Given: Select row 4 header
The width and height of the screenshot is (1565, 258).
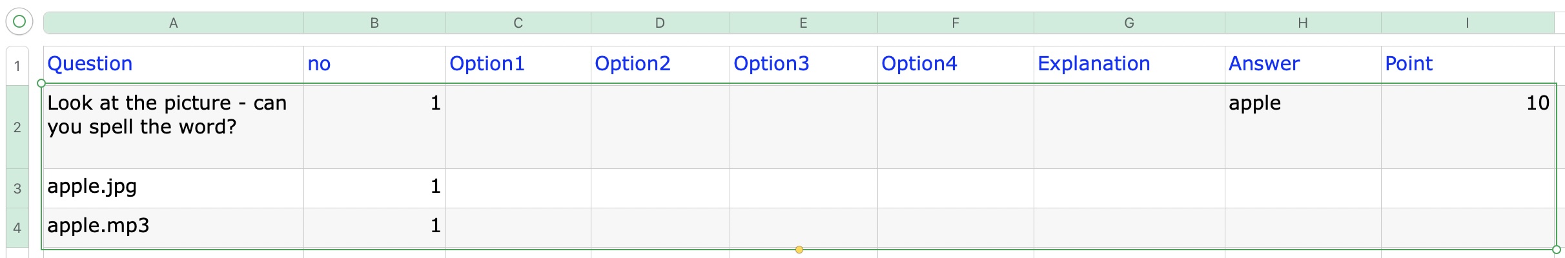Looking at the screenshot, I should [17, 228].
